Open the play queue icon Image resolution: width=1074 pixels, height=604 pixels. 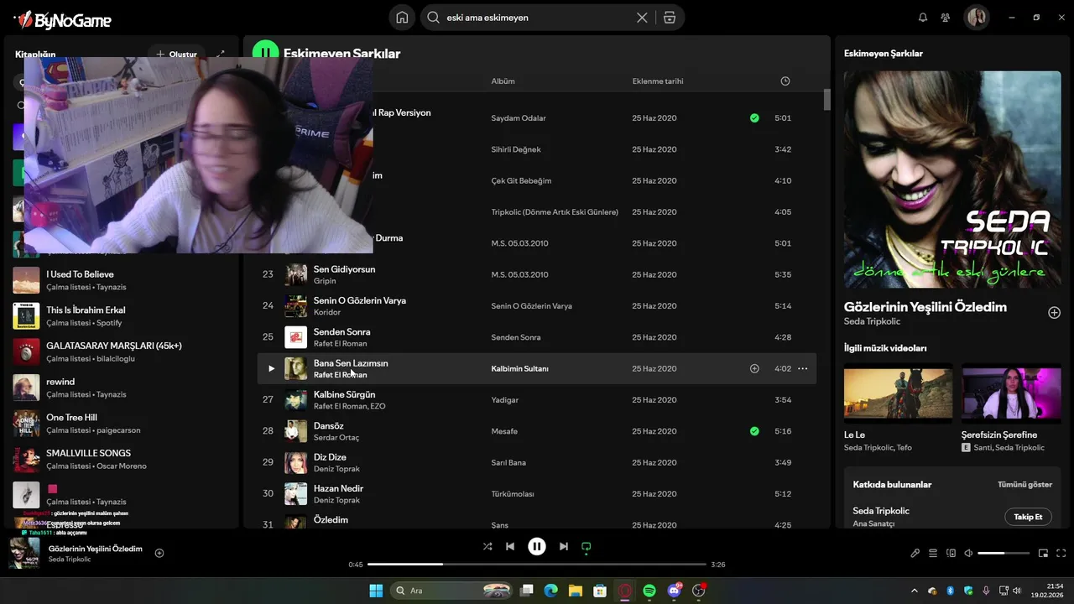coord(933,553)
